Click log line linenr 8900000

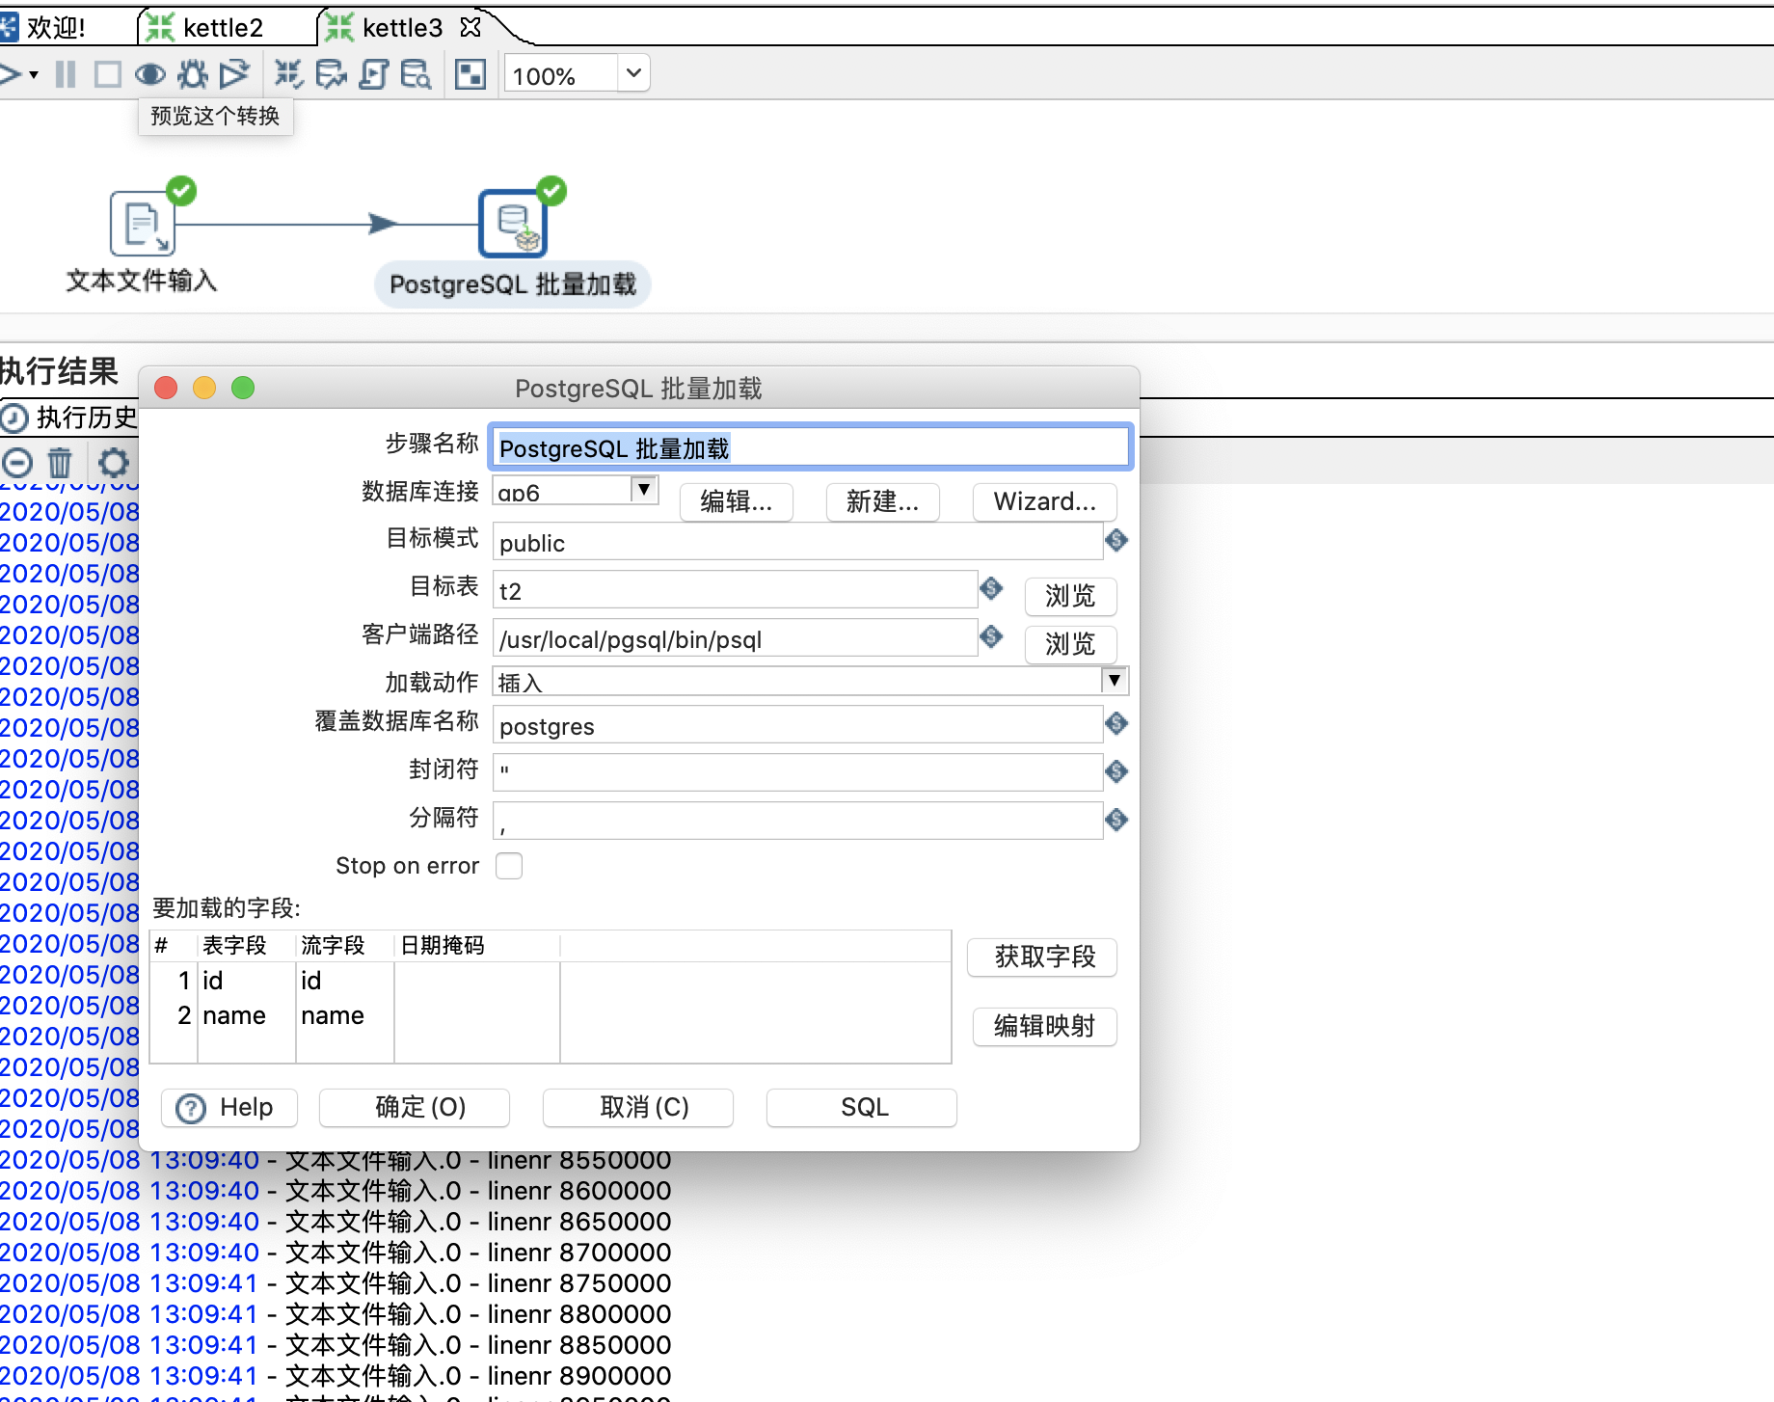tap(336, 1376)
